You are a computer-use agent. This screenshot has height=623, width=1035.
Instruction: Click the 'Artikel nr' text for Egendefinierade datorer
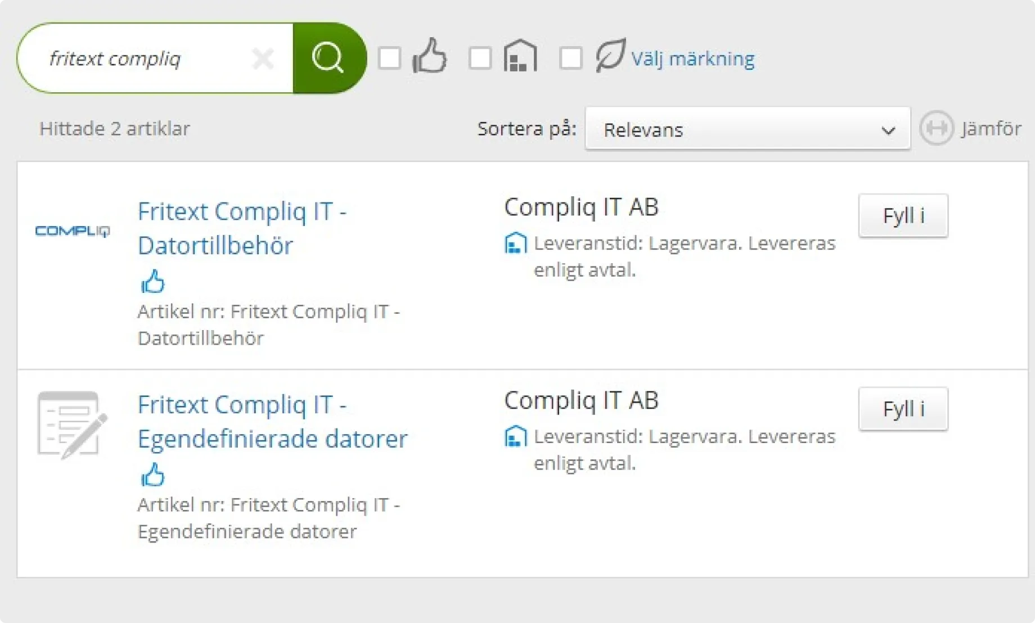tap(268, 518)
